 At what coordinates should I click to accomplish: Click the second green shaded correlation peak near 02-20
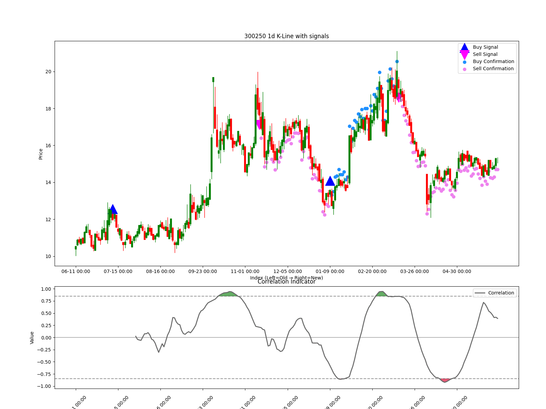[382, 294]
